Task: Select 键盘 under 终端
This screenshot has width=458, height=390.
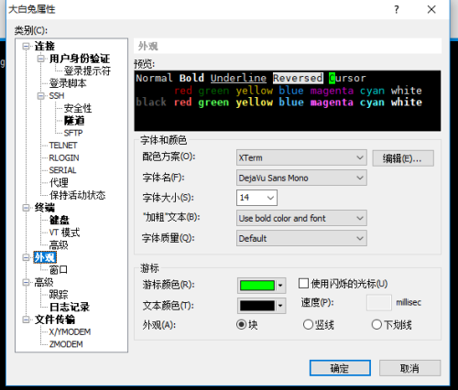Action: click(x=60, y=220)
